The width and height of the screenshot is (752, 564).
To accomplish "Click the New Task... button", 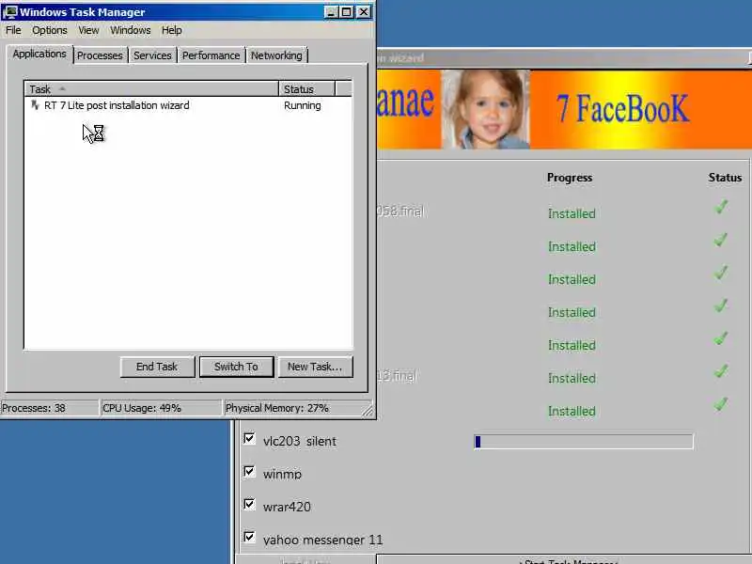I will click(315, 367).
